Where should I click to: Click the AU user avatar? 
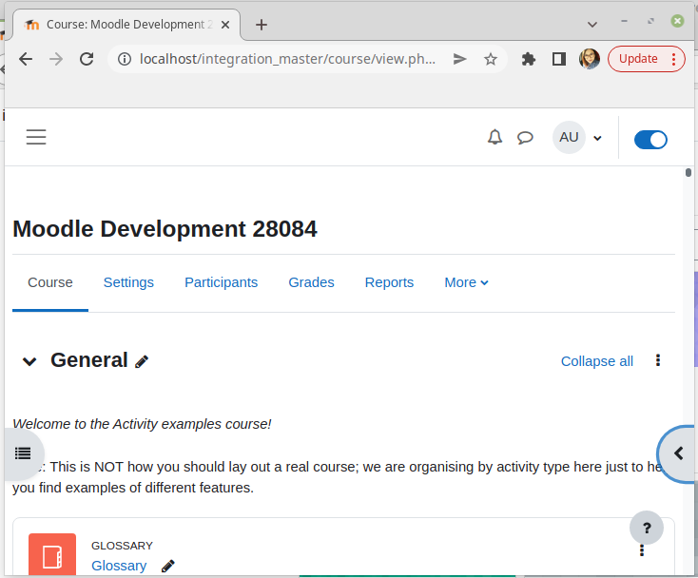[x=569, y=138]
